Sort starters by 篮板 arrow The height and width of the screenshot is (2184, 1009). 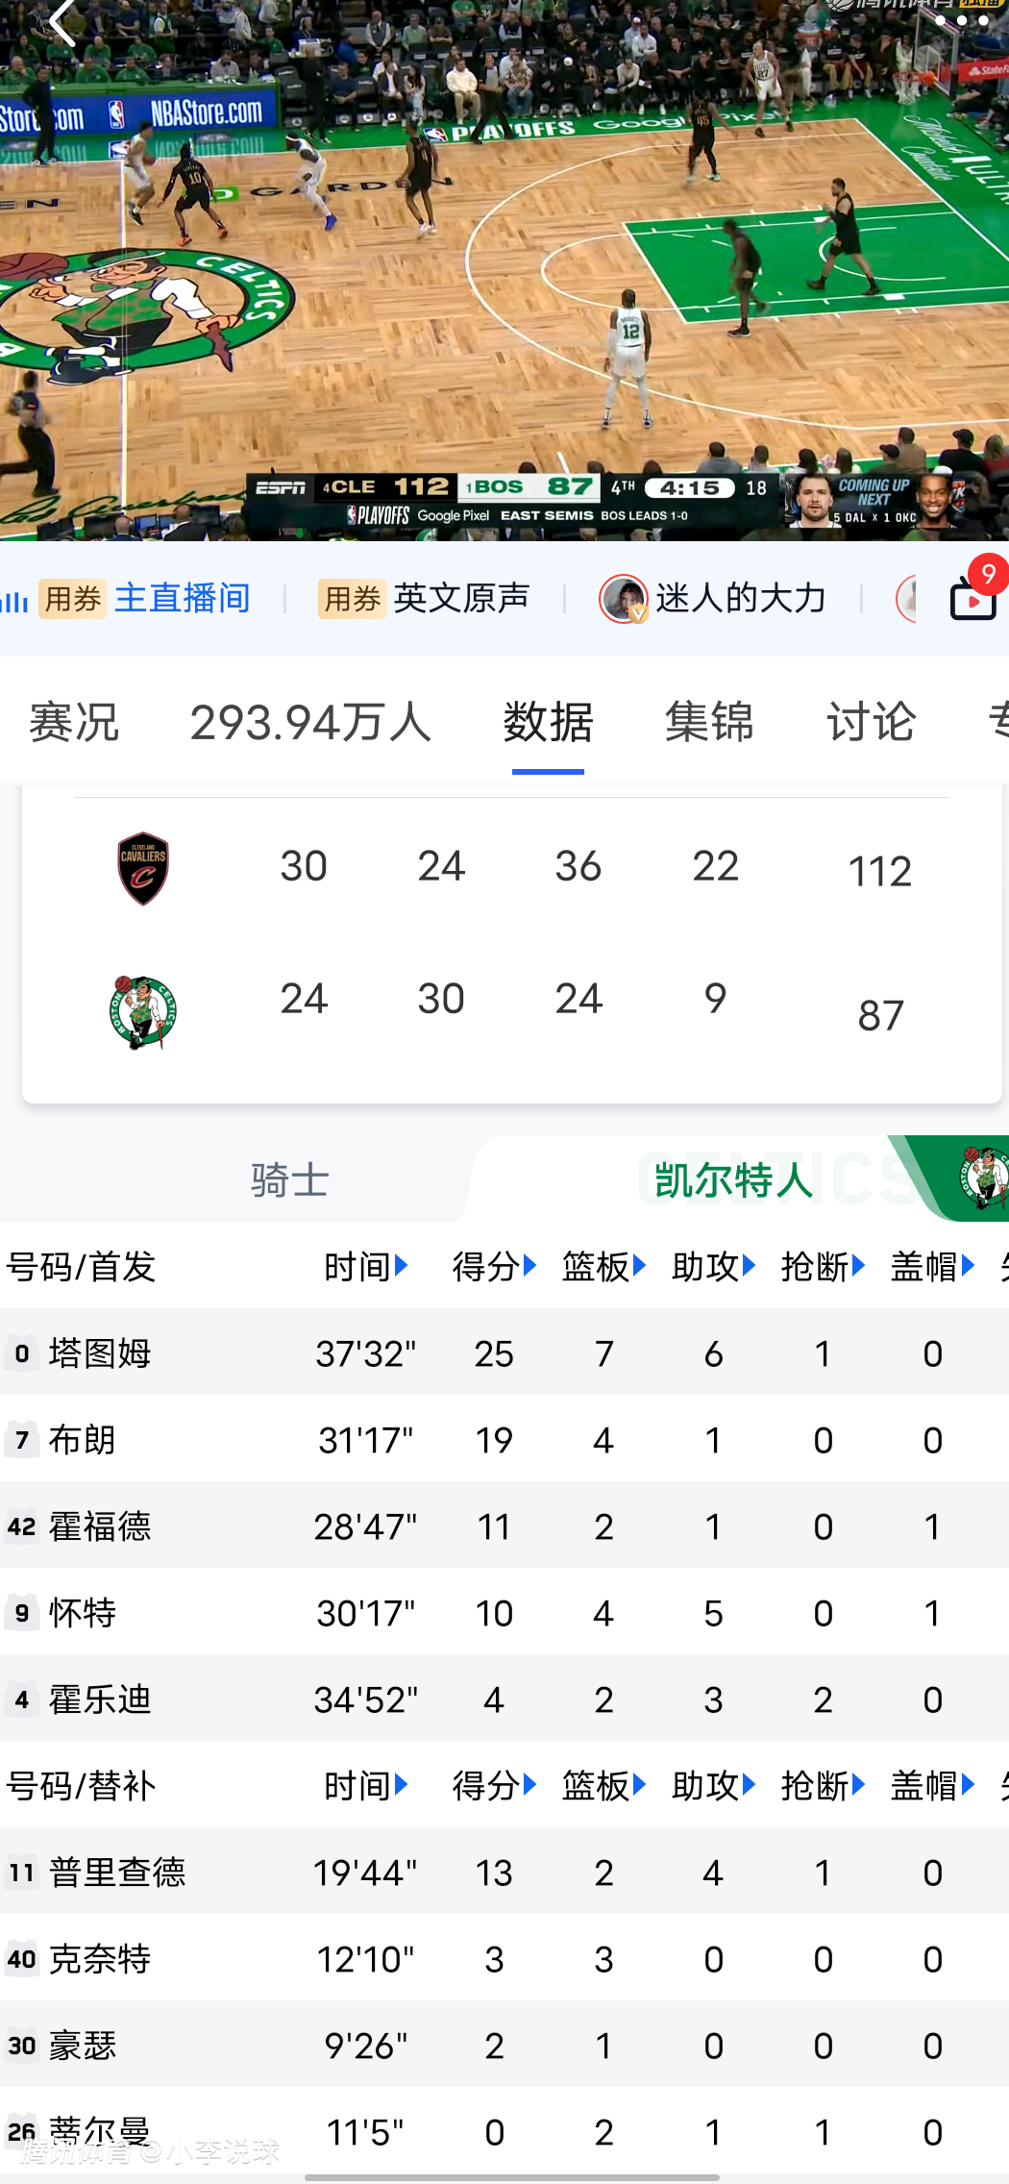(639, 1266)
